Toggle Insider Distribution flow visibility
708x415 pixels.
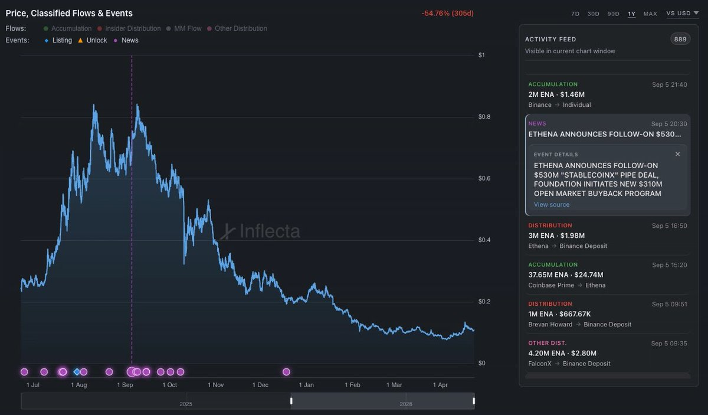pos(129,28)
